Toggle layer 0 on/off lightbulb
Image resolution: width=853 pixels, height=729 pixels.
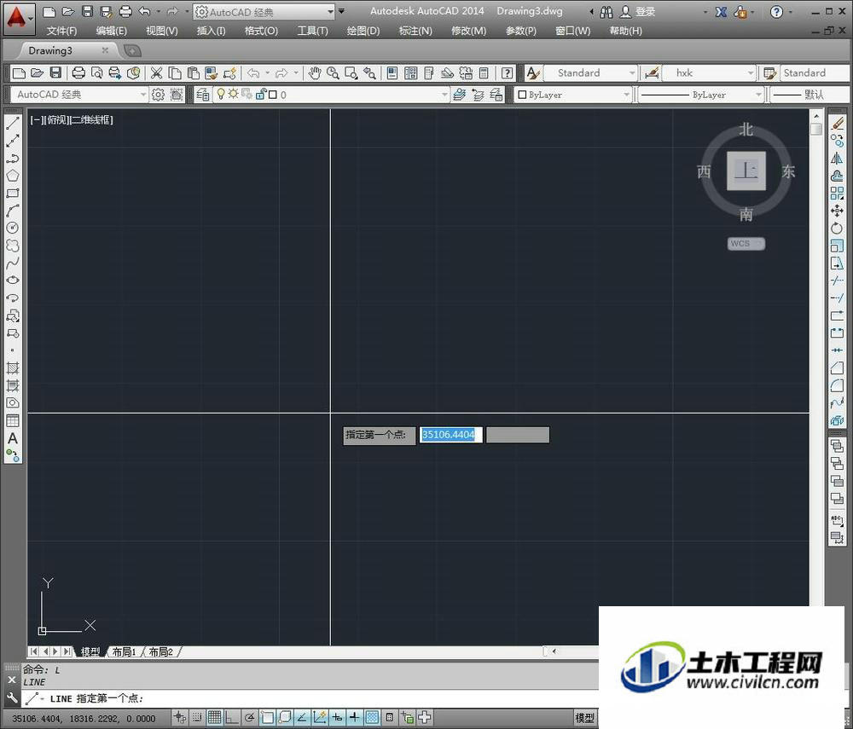click(220, 94)
